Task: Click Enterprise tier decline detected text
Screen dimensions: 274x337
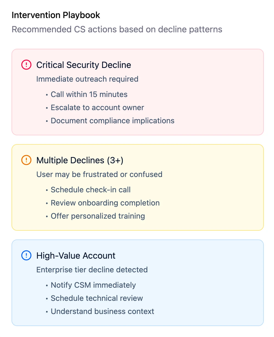Action: [x=92, y=270]
